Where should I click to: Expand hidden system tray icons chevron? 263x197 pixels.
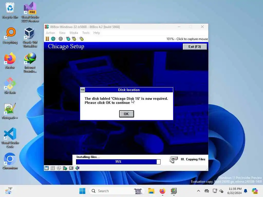point(199,191)
